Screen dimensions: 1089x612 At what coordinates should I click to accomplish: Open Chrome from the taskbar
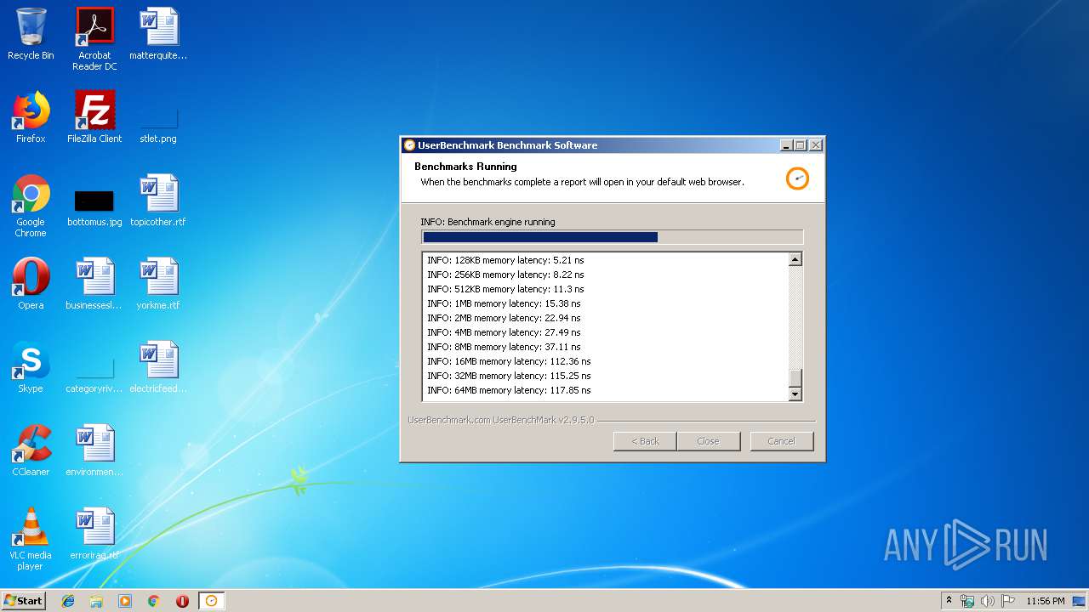click(x=154, y=601)
